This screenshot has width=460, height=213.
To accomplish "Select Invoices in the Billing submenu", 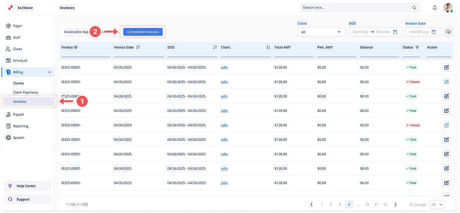I will [x=29, y=102].
